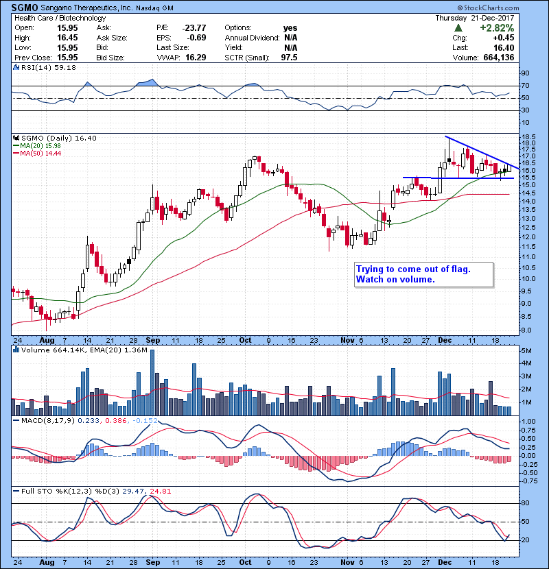Click the MACD(8,17,9) indicator label

pyautogui.click(x=48, y=421)
